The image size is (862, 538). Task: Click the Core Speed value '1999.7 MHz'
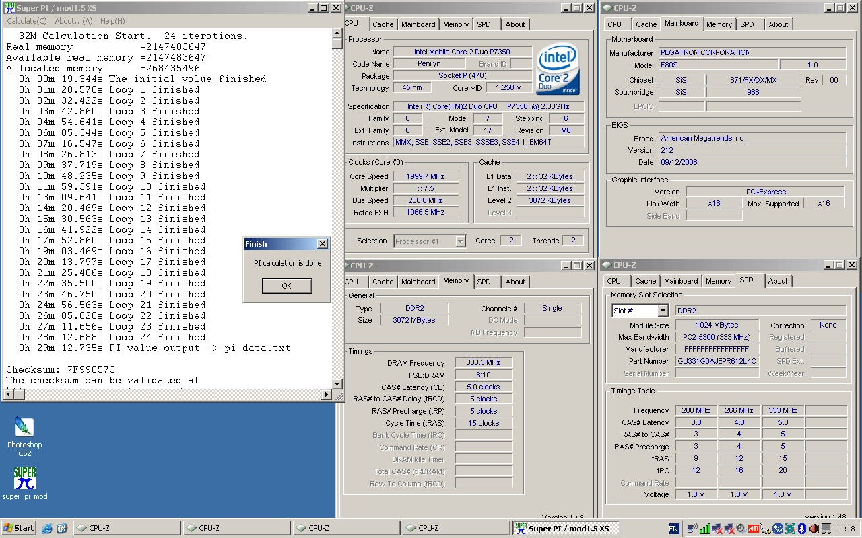tap(424, 176)
